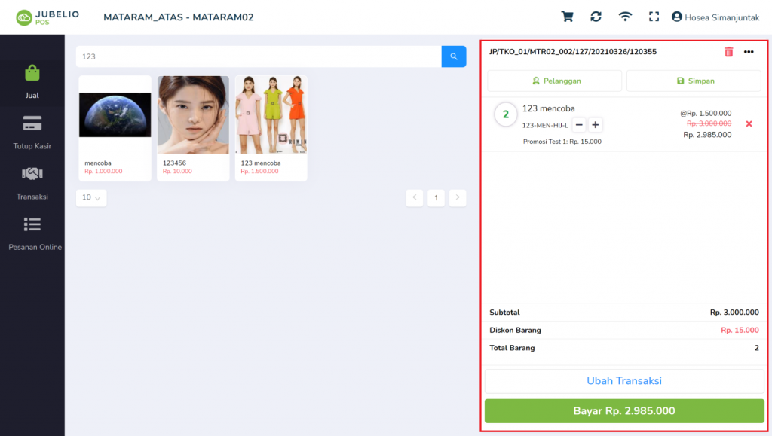The width and height of the screenshot is (772, 436).
Task: Select page 1 in pagination
Action: [x=437, y=197]
